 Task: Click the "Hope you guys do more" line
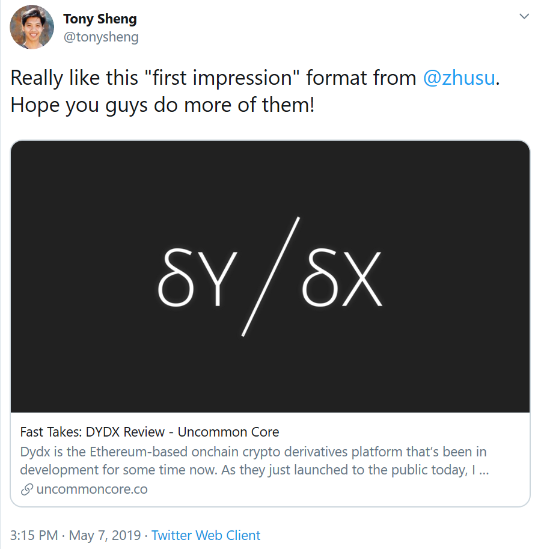point(162,105)
